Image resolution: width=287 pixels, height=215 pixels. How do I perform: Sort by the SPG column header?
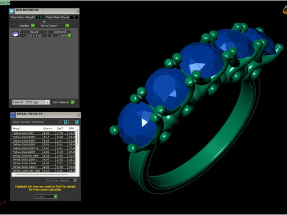[x=72, y=128]
